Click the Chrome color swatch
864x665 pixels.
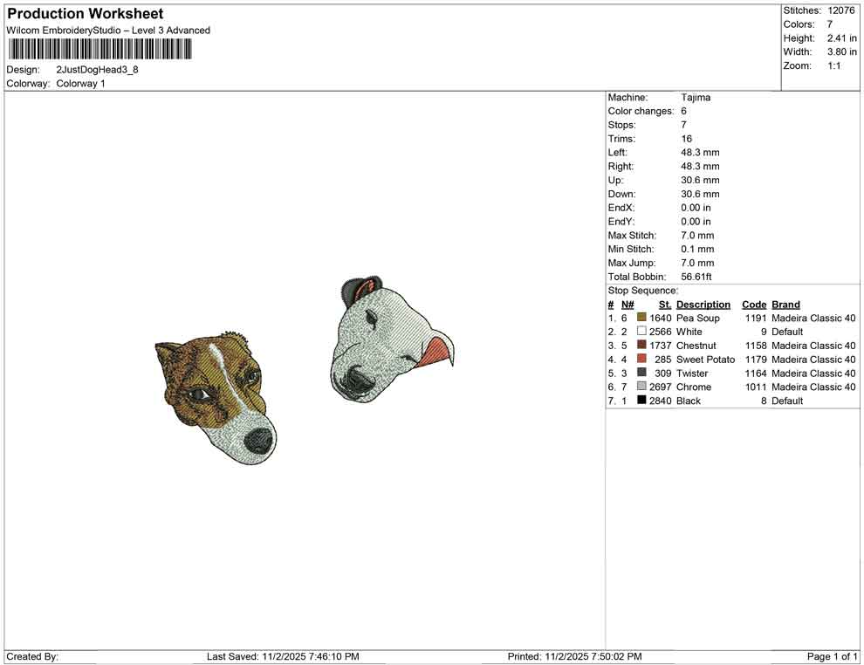tap(641, 386)
